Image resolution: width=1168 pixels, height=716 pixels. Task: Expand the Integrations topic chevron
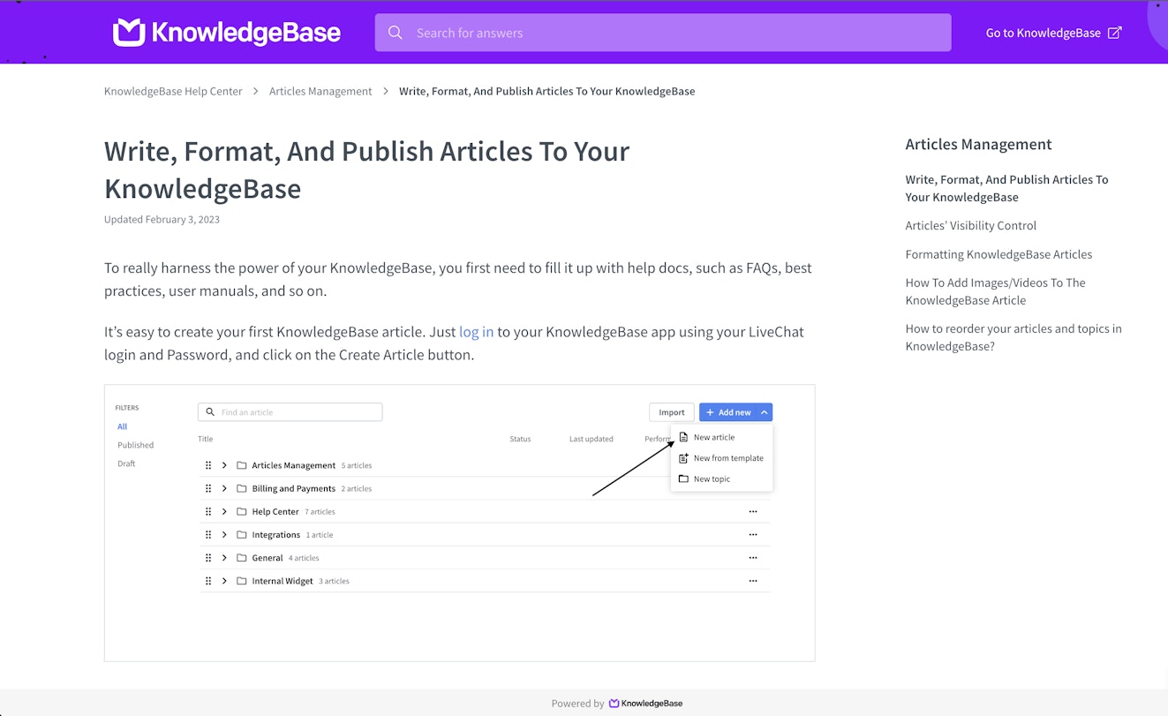(224, 535)
